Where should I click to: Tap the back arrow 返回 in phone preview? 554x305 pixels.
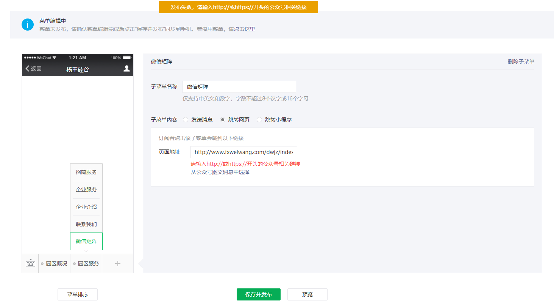tap(33, 69)
